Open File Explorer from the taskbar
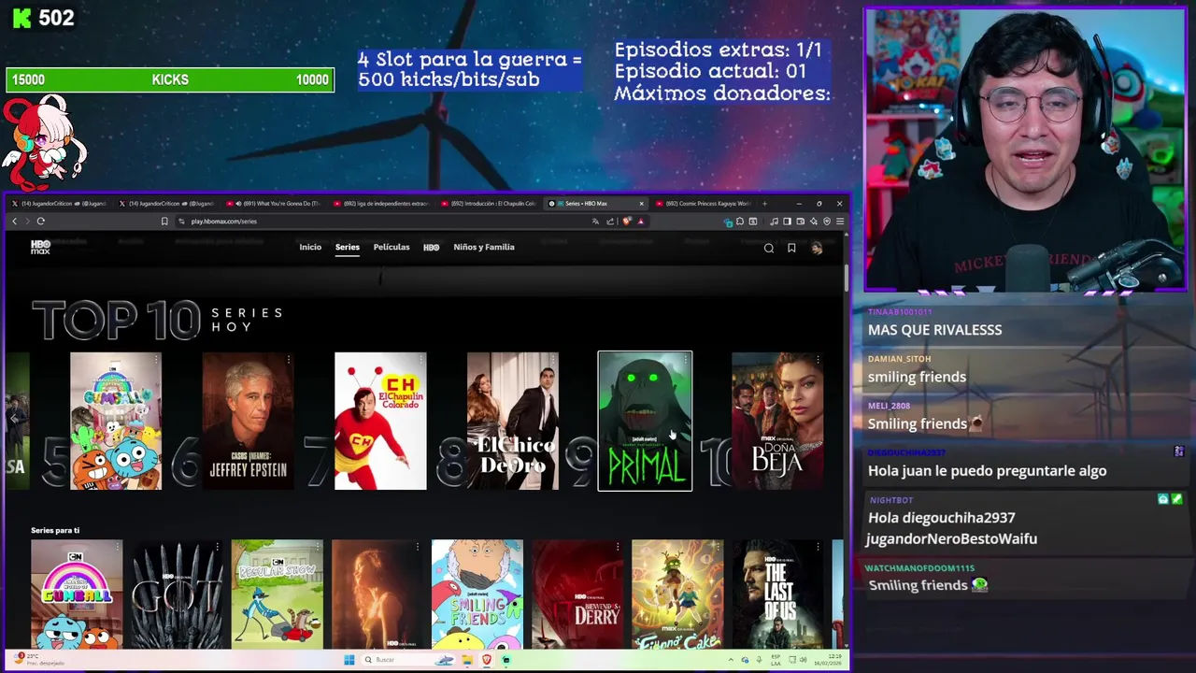 [x=466, y=660]
